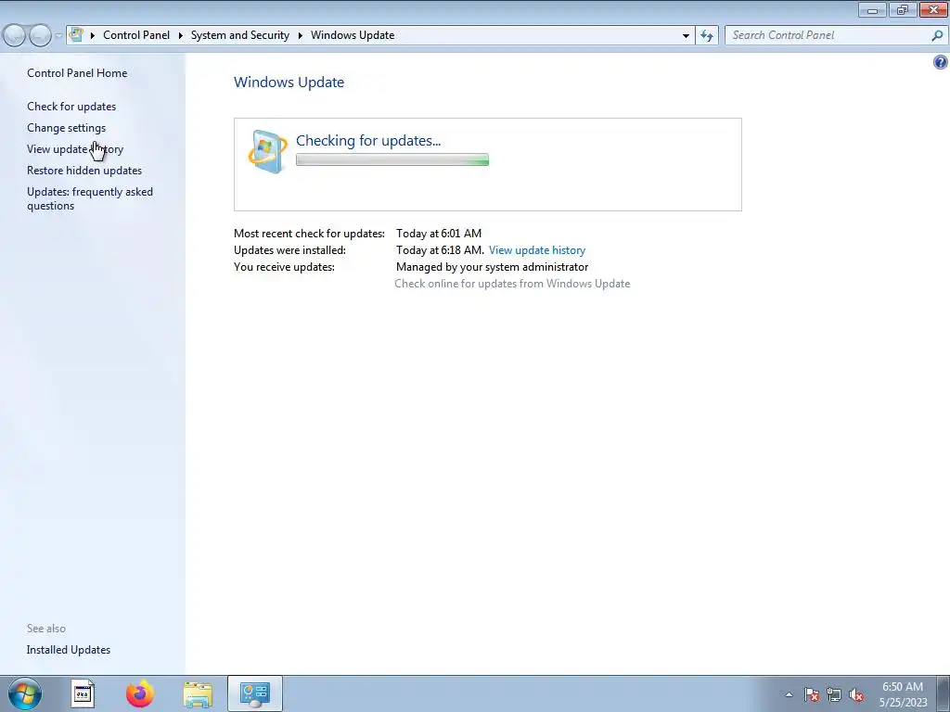This screenshot has height=712, width=950.
Task: Show hidden tray icons
Action: click(789, 694)
